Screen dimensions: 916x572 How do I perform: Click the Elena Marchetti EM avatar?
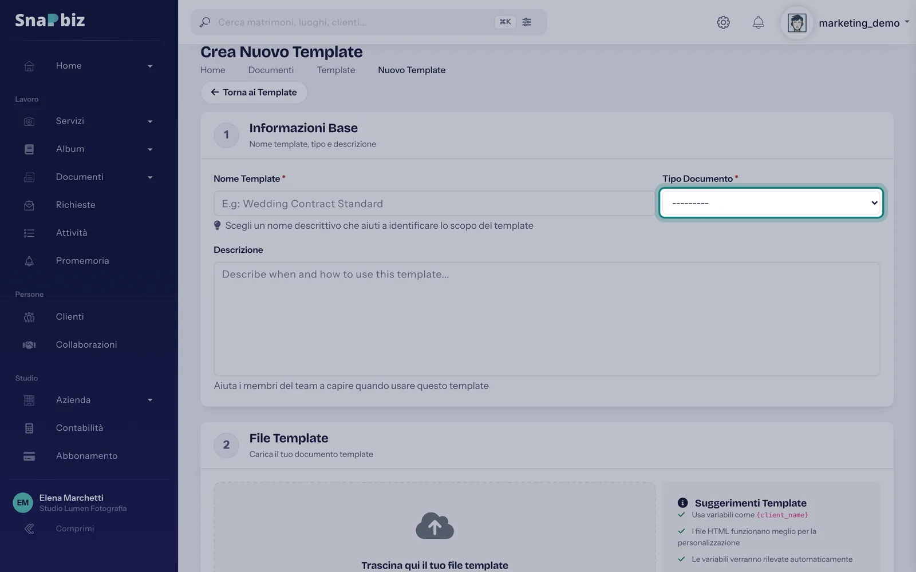(x=23, y=503)
